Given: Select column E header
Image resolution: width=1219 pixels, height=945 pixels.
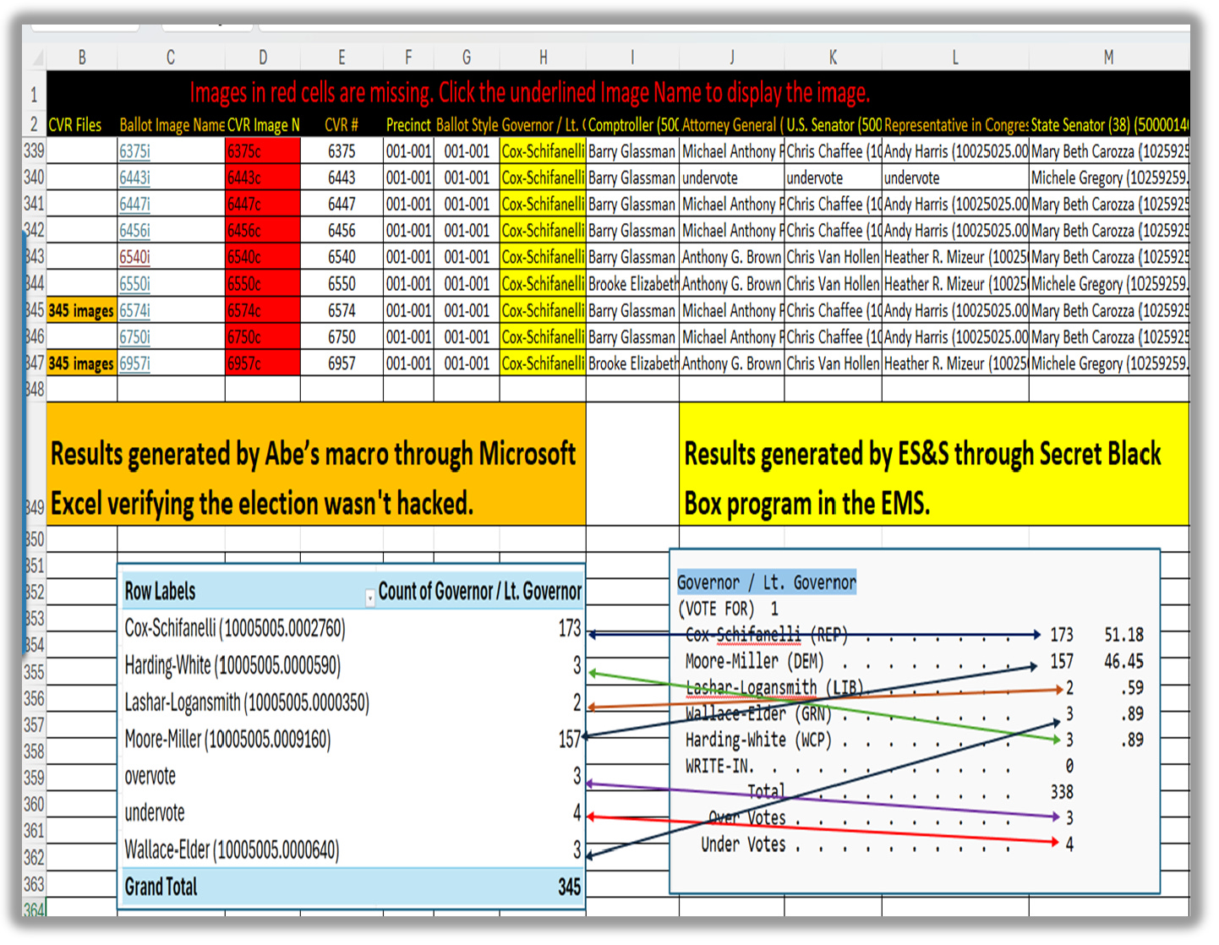Looking at the screenshot, I should [x=342, y=57].
